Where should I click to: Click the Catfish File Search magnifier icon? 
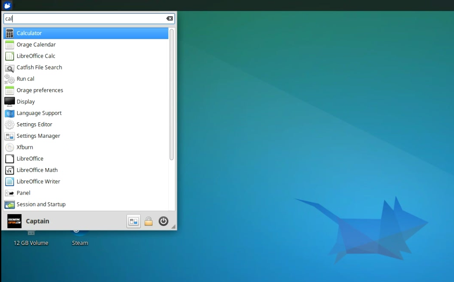(9, 68)
